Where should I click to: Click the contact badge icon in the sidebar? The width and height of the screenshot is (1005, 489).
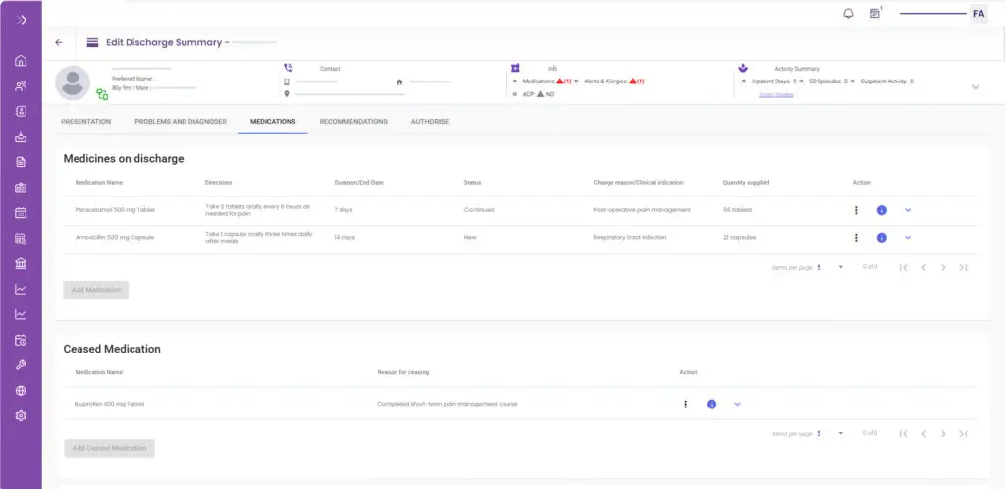tap(21, 112)
